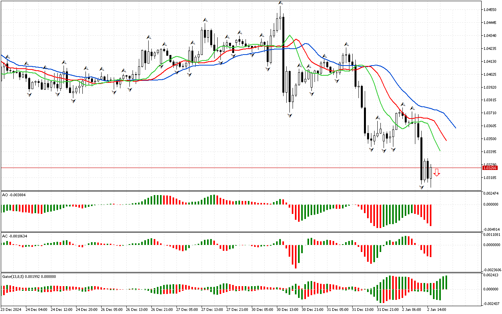
Task: Click the 26 Dec 21:00 time label
Action: coord(161,309)
